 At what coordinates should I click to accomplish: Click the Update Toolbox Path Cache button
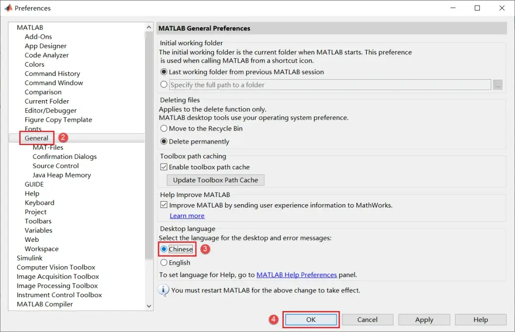tap(216, 180)
